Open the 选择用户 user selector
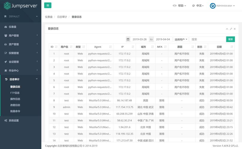Screen dimensions: 242x149 tap(181, 39)
